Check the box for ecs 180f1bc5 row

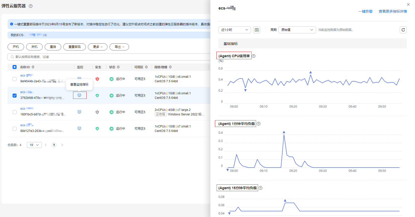click(15, 112)
